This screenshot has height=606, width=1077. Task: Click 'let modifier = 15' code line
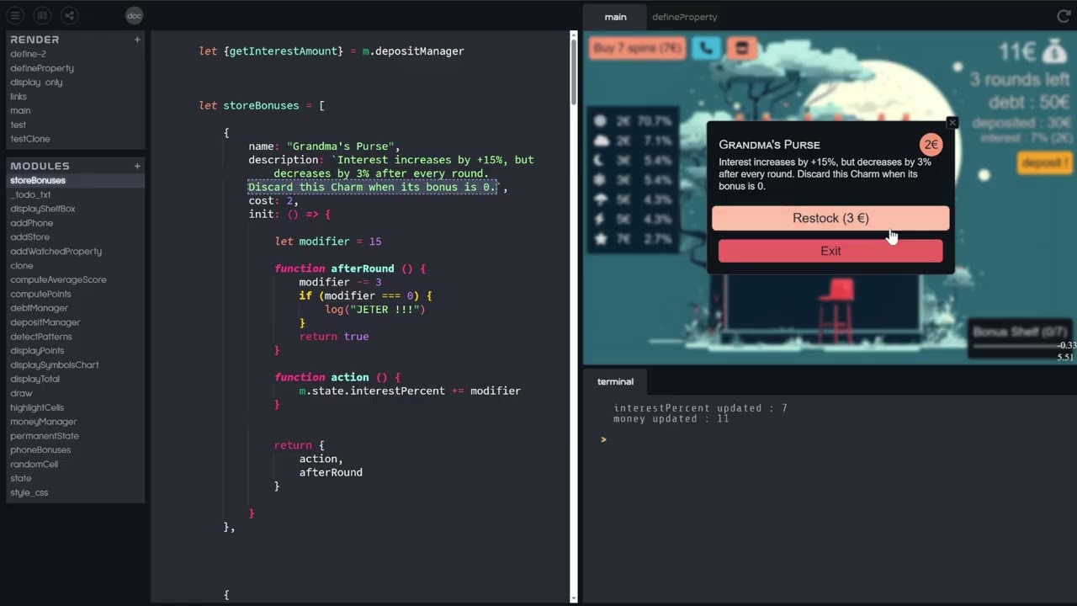328,242
